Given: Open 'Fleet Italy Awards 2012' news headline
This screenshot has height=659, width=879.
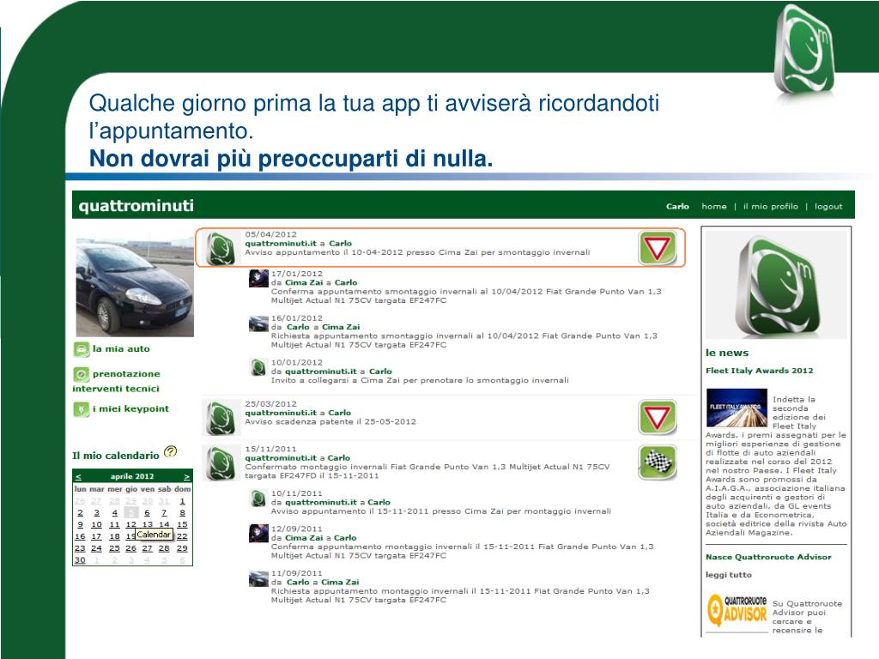Looking at the screenshot, I should tap(759, 371).
